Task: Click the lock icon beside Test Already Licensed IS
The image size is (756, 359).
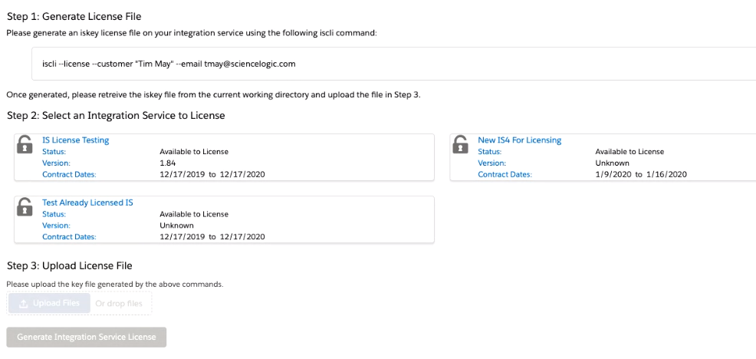Action: (x=25, y=207)
